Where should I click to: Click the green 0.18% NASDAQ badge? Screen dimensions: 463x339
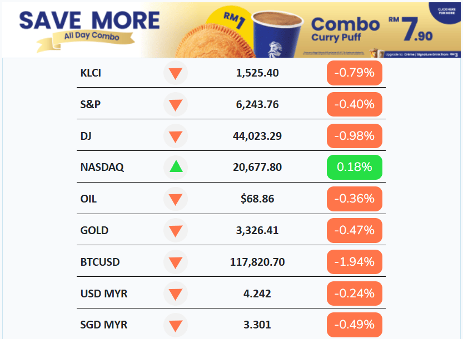point(355,167)
